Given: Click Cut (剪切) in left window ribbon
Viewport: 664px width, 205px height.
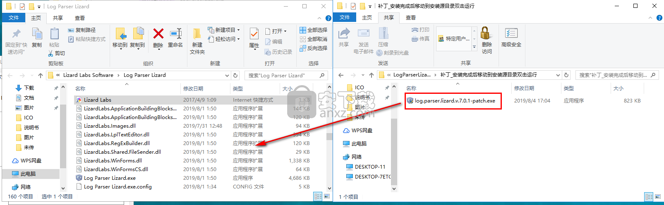Looking at the screenshot, I should tap(57, 53).
